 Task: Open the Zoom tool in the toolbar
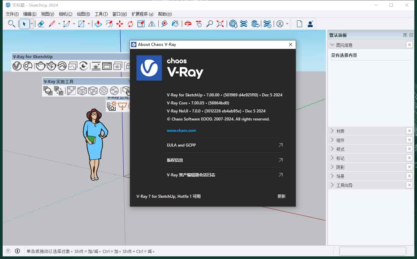click(210, 24)
